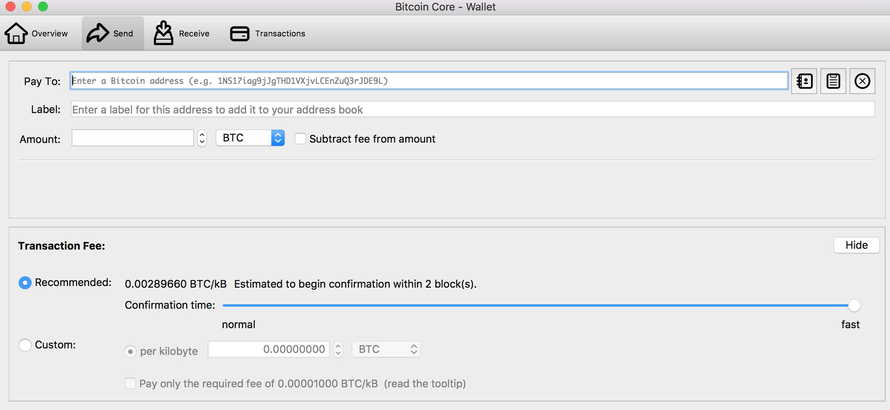Click the Send arrow icon
Viewport: 890px width, 410px height.
click(x=98, y=33)
